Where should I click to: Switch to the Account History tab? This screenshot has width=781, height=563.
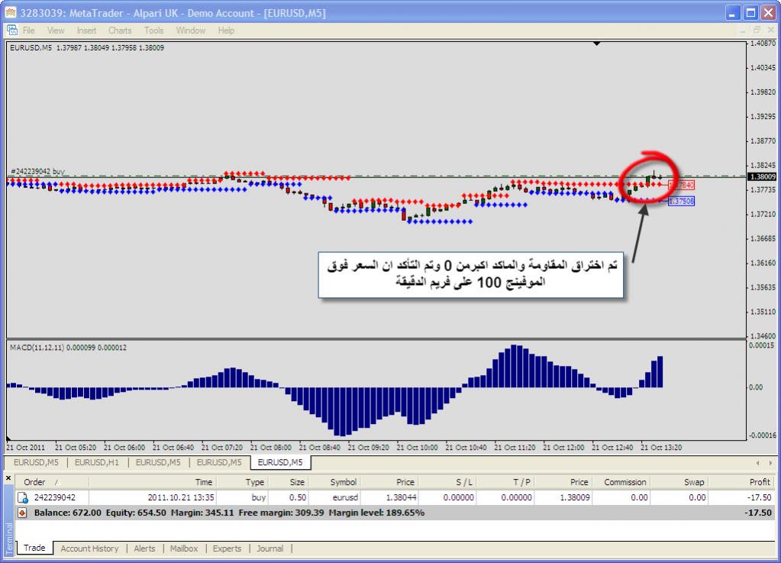coord(89,548)
